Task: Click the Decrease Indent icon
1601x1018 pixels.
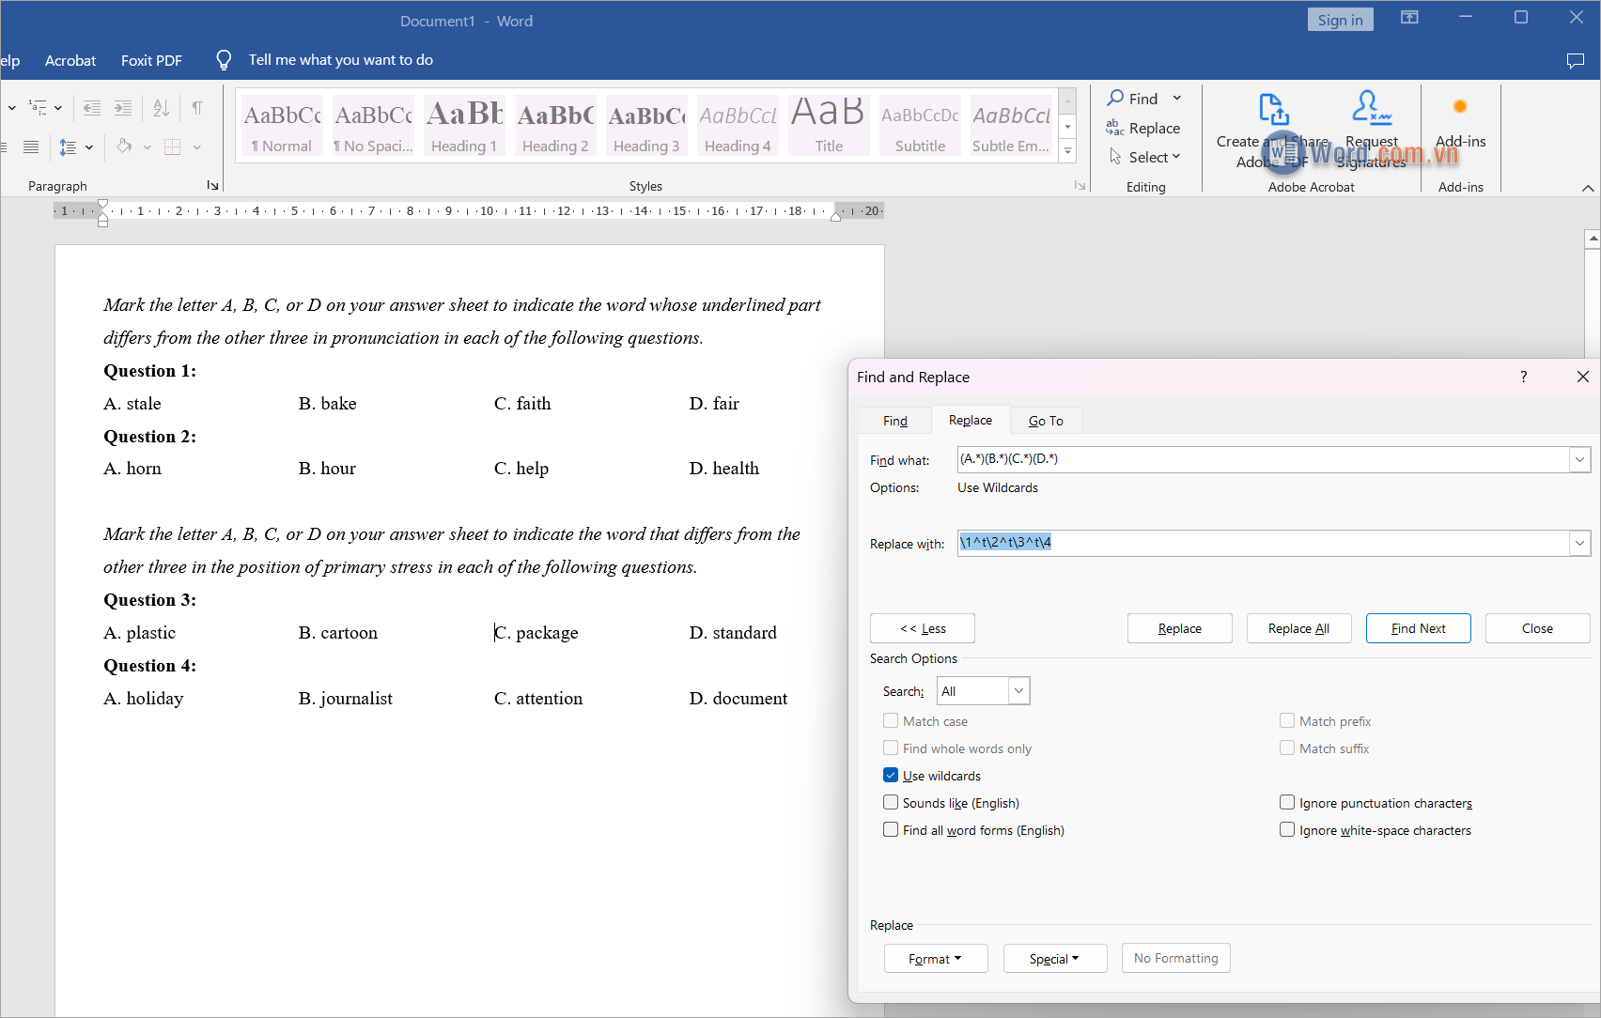Action: click(x=92, y=108)
